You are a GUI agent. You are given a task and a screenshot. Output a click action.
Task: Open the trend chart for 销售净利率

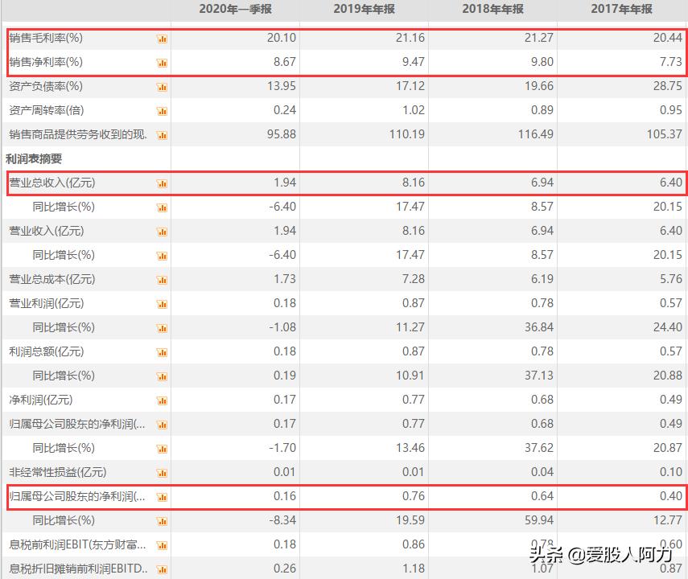pyautogui.click(x=163, y=61)
